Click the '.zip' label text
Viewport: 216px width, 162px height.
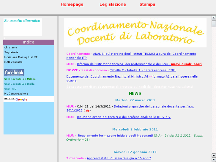(87, 111)
